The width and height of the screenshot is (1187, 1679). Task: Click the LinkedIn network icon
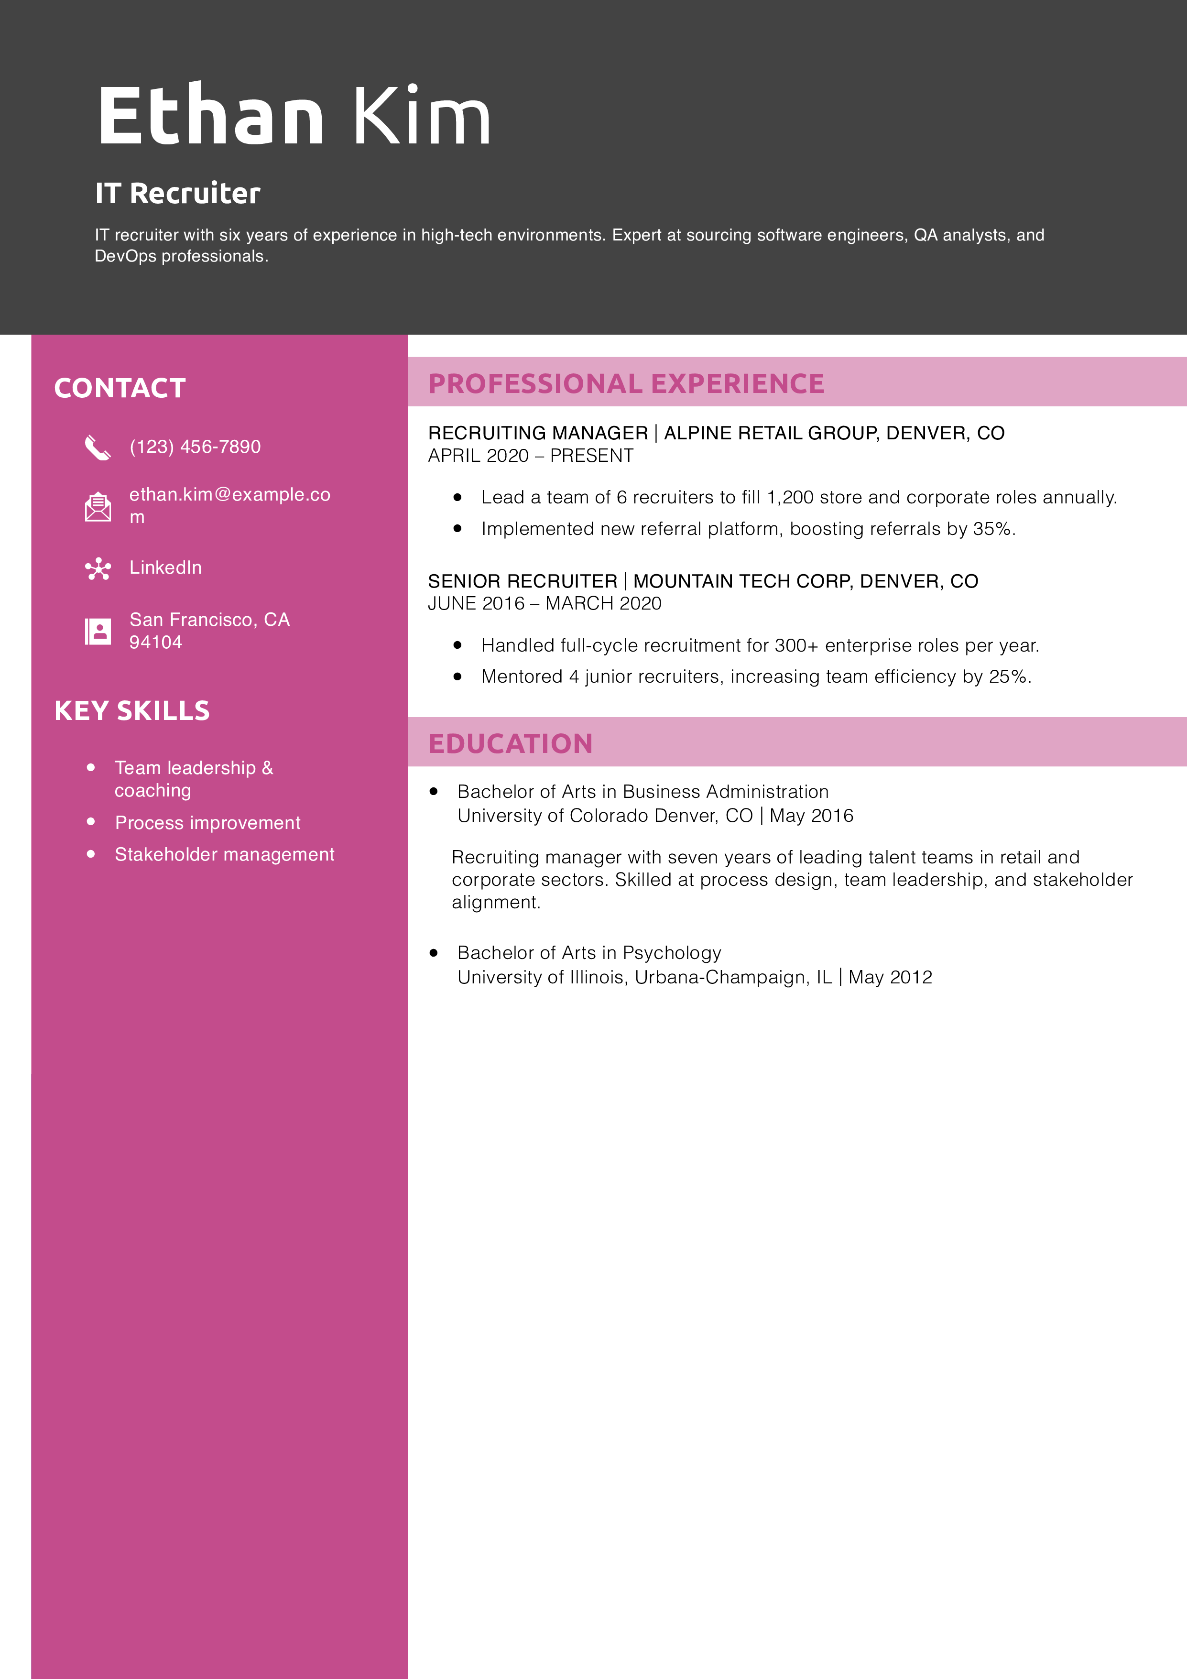[x=98, y=569]
